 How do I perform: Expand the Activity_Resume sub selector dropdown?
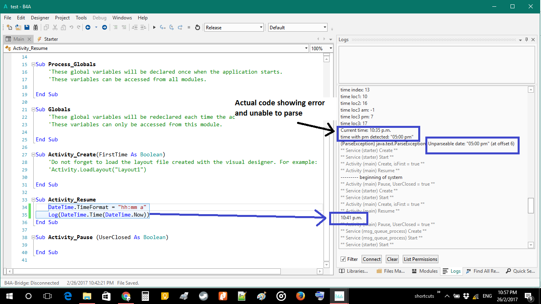click(x=306, y=48)
